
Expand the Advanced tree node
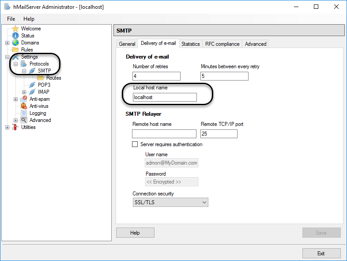[15, 121]
